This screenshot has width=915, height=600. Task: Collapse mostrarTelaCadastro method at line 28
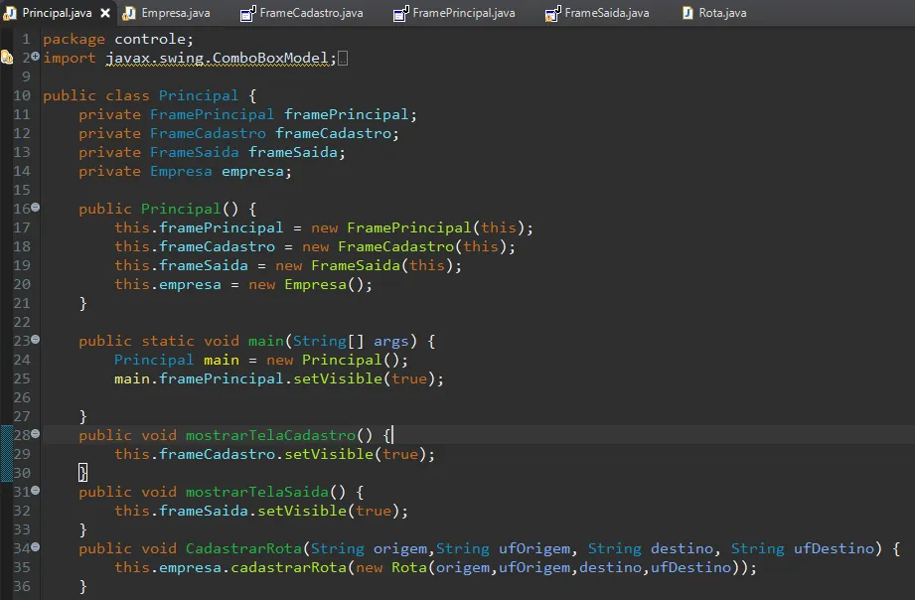(x=35, y=434)
